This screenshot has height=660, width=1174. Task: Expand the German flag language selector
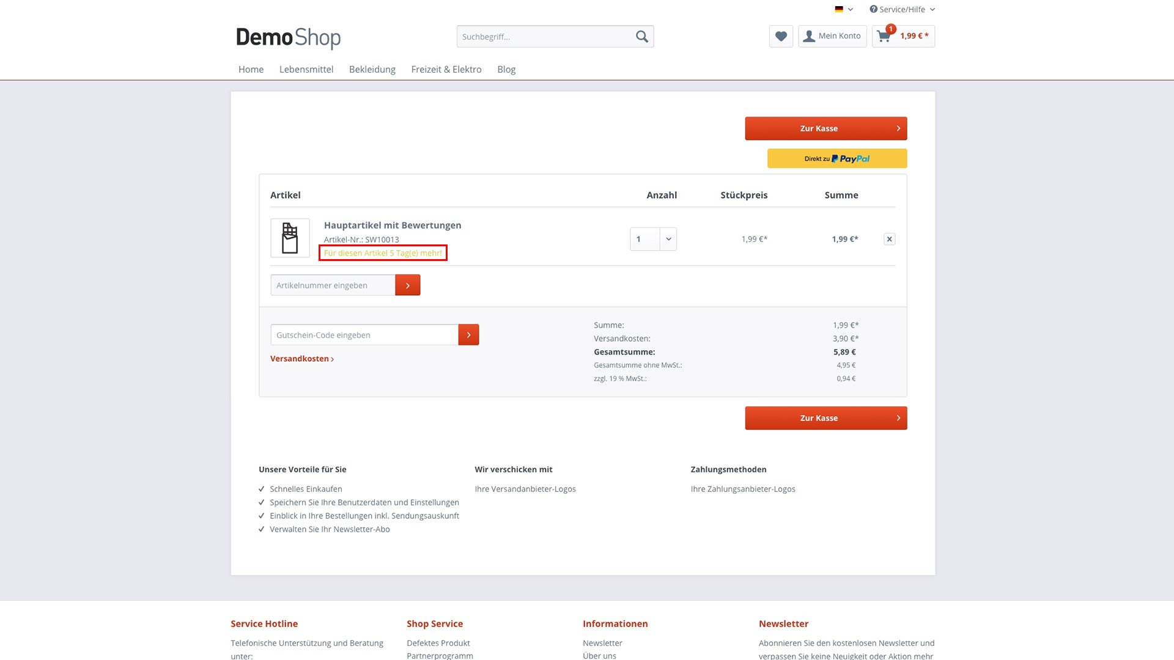click(843, 9)
